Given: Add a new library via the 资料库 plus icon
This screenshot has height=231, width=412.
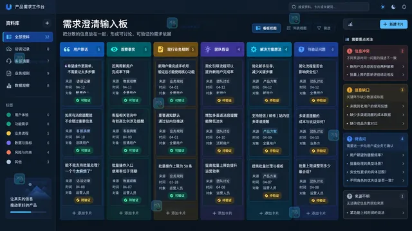Looking at the screenshot, I should 47,23.
